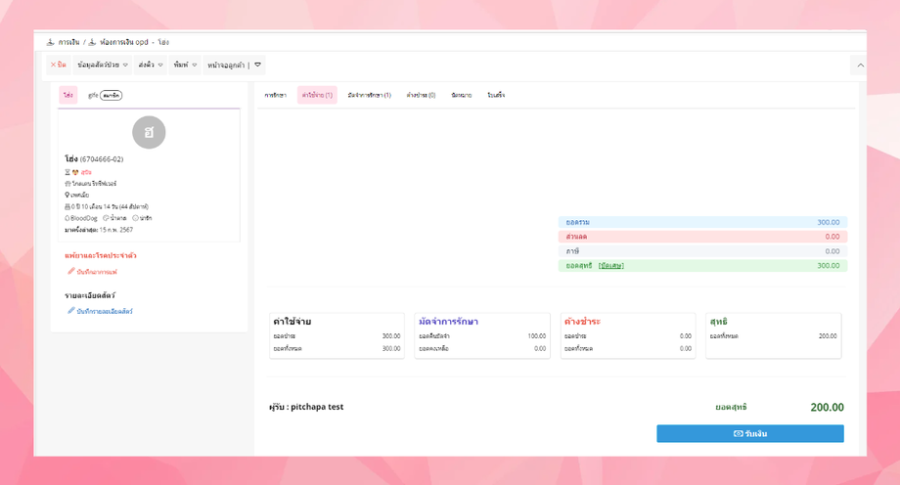Image resolution: width=900 pixels, height=485 pixels.
Task: Collapse the toolbar with the up chevron
Action: pyautogui.click(x=861, y=66)
